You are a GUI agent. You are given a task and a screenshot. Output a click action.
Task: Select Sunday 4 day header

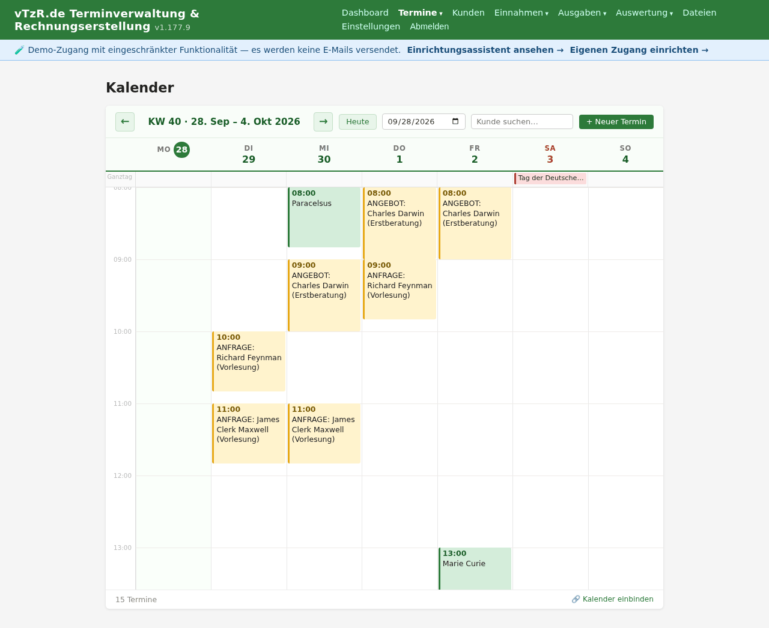(625, 154)
